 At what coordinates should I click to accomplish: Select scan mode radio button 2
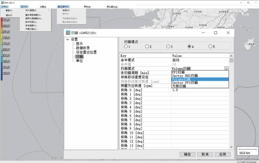[x=147, y=46]
